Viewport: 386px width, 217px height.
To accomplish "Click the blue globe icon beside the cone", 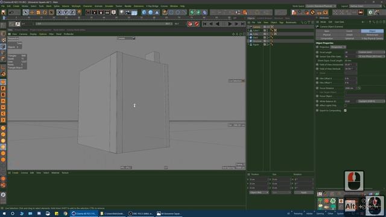I will pyautogui.click(x=151, y=12).
